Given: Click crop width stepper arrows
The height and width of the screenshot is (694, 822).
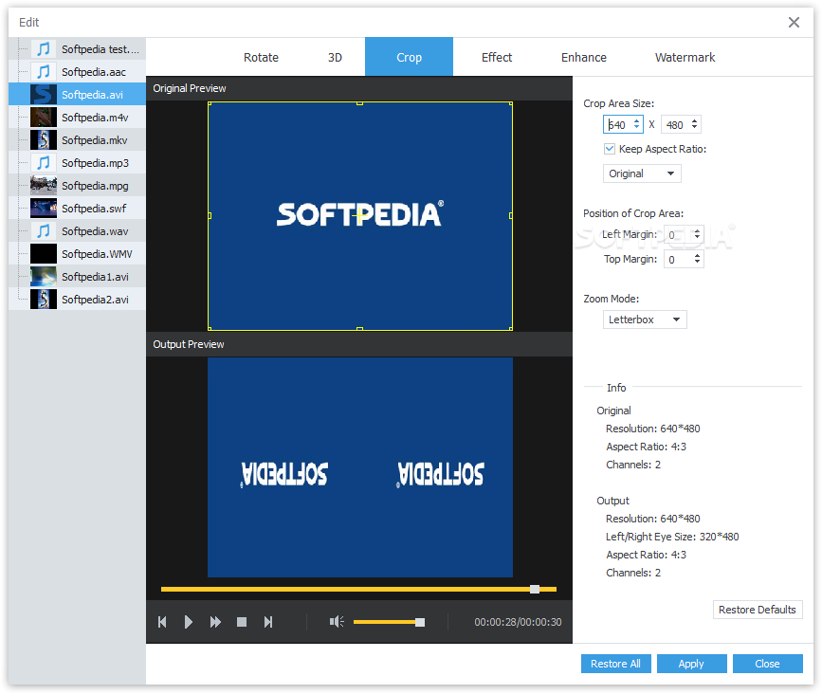Looking at the screenshot, I should [636, 124].
